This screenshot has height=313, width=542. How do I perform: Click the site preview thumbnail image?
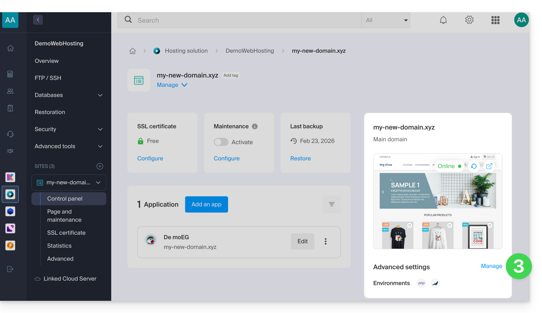(437, 211)
